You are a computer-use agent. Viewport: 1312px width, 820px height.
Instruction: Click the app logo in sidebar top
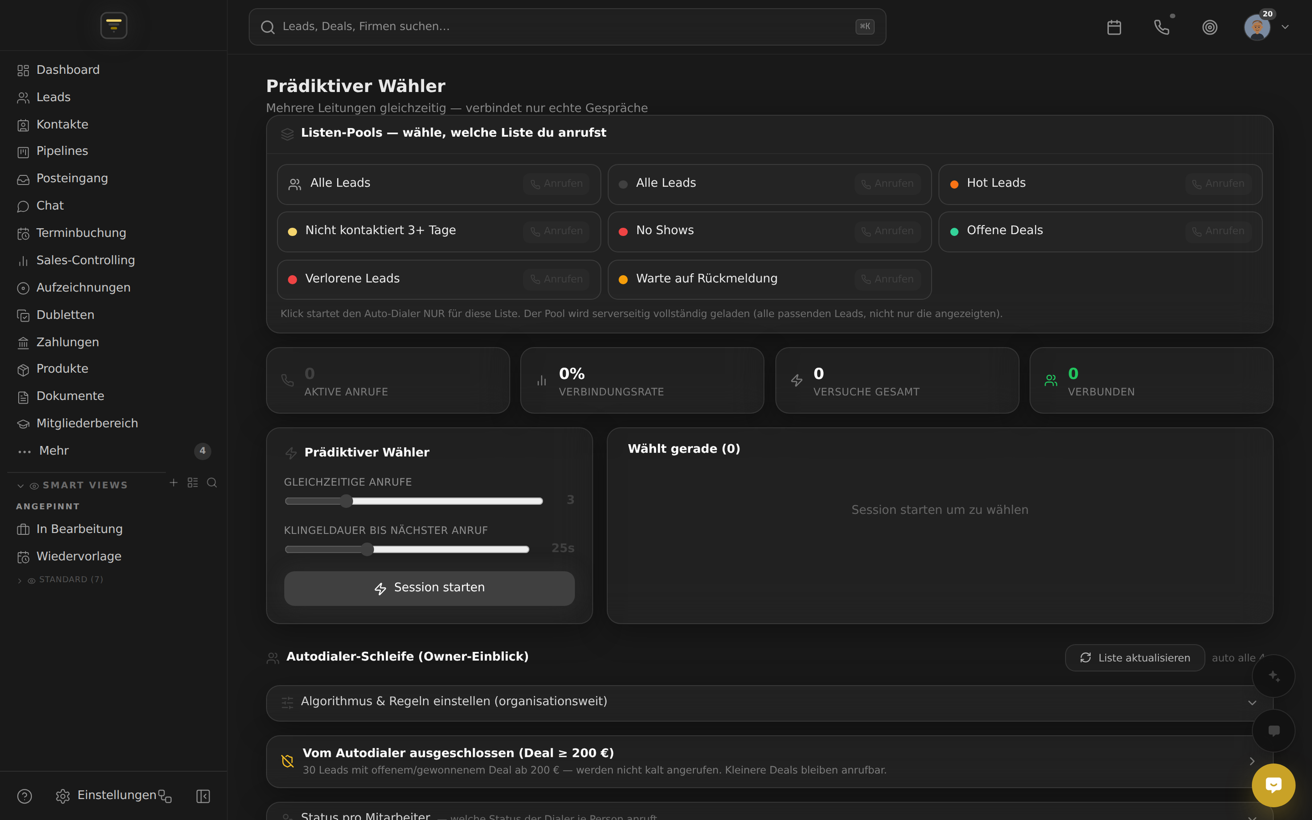pyautogui.click(x=114, y=26)
